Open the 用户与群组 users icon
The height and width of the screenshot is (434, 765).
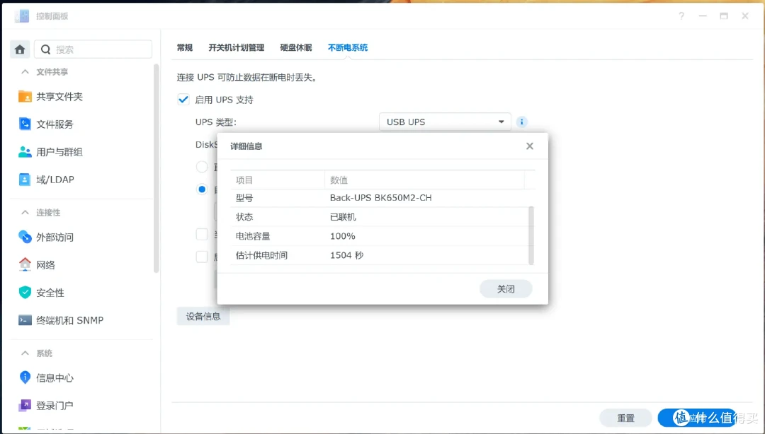point(25,151)
